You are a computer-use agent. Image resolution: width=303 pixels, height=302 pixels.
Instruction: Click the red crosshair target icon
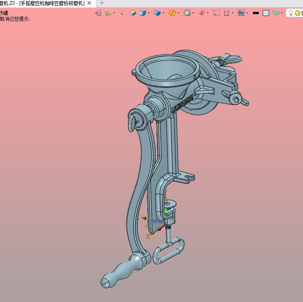[202, 13]
